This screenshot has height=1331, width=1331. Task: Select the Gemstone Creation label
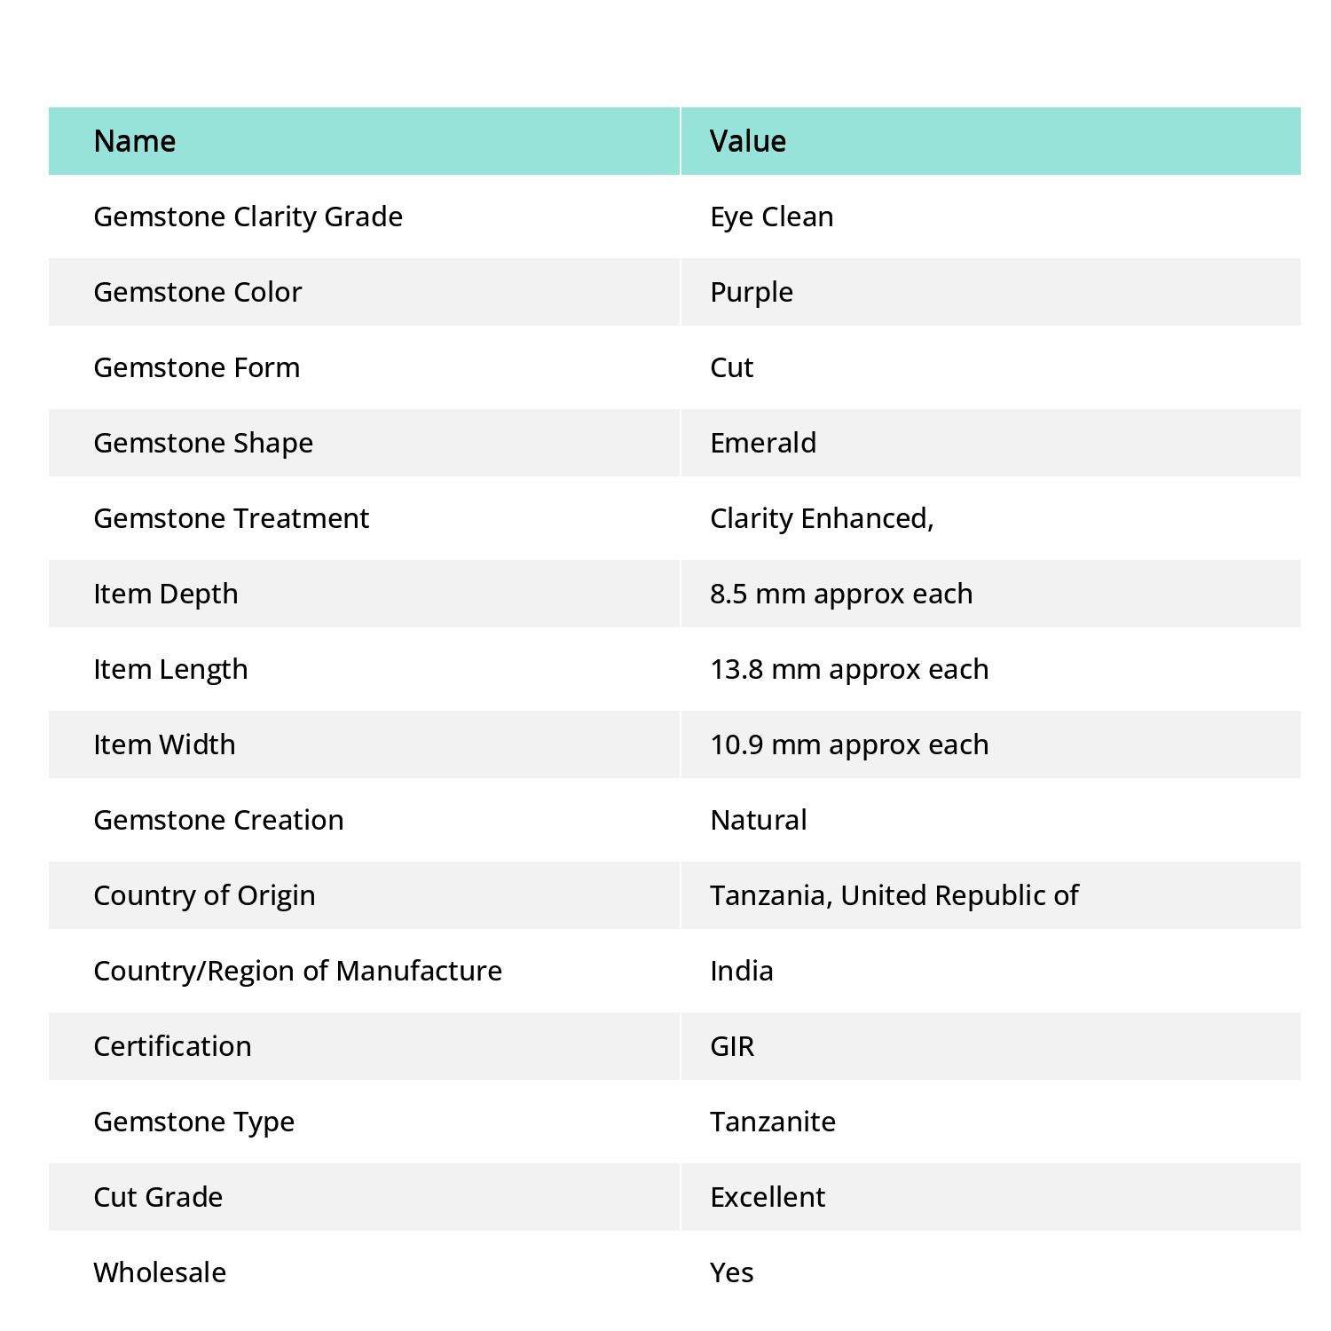[218, 820]
